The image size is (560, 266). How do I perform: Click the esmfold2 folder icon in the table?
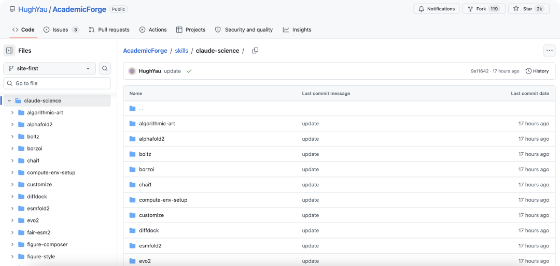click(133, 246)
